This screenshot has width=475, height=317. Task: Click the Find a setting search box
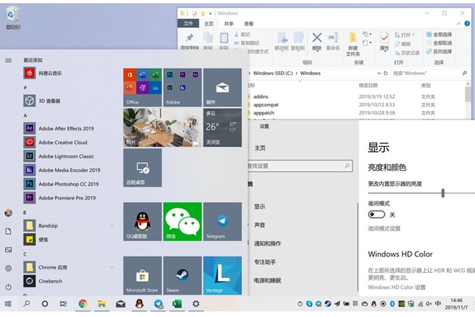pyautogui.click(x=300, y=166)
